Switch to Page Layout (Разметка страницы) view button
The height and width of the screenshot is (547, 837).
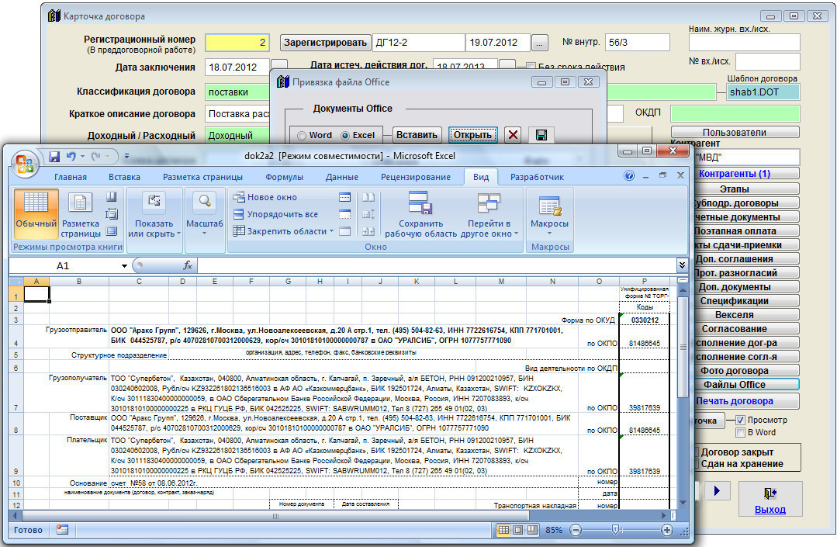point(80,213)
